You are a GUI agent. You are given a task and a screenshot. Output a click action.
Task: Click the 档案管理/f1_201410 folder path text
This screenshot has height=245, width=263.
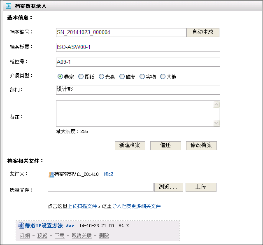(x=77, y=174)
